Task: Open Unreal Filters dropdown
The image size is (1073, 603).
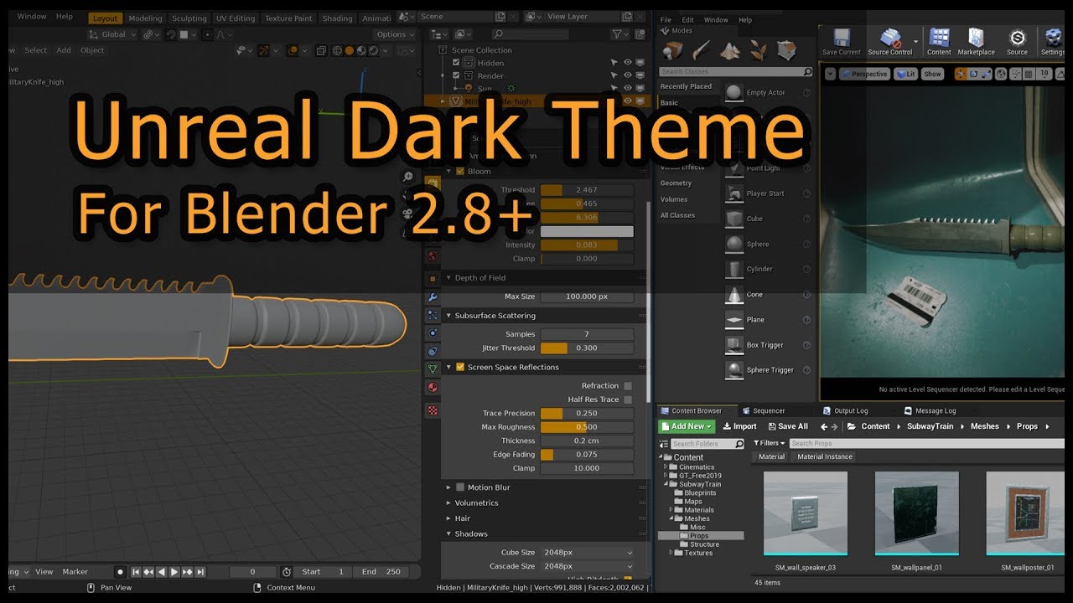Action: click(x=769, y=443)
